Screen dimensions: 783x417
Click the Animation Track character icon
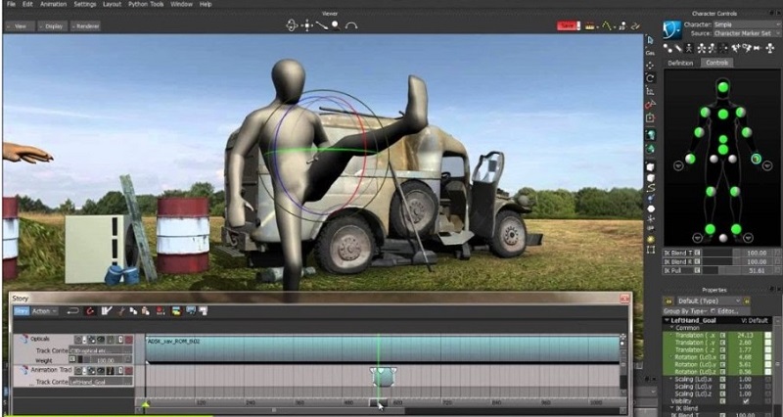pos(23,370)
